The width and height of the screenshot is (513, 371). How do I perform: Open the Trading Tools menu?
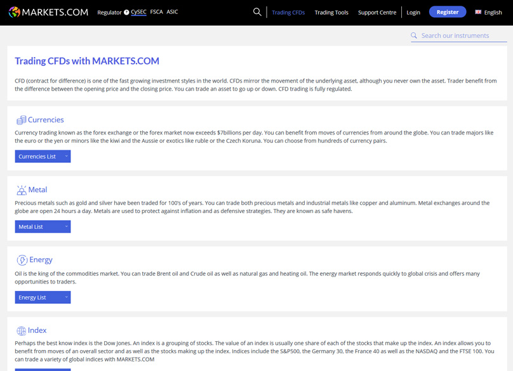(331, 13)
